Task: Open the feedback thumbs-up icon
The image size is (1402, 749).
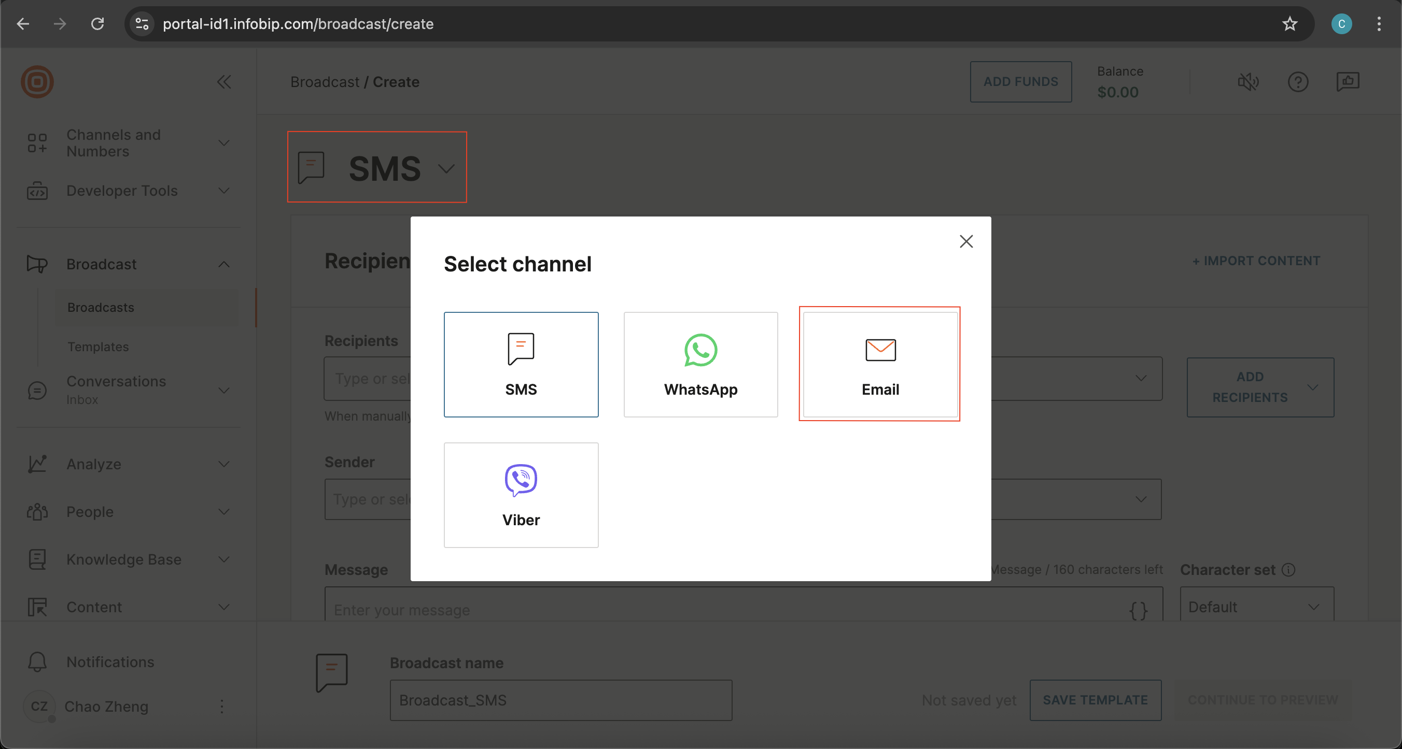Action: point(1348,82)
